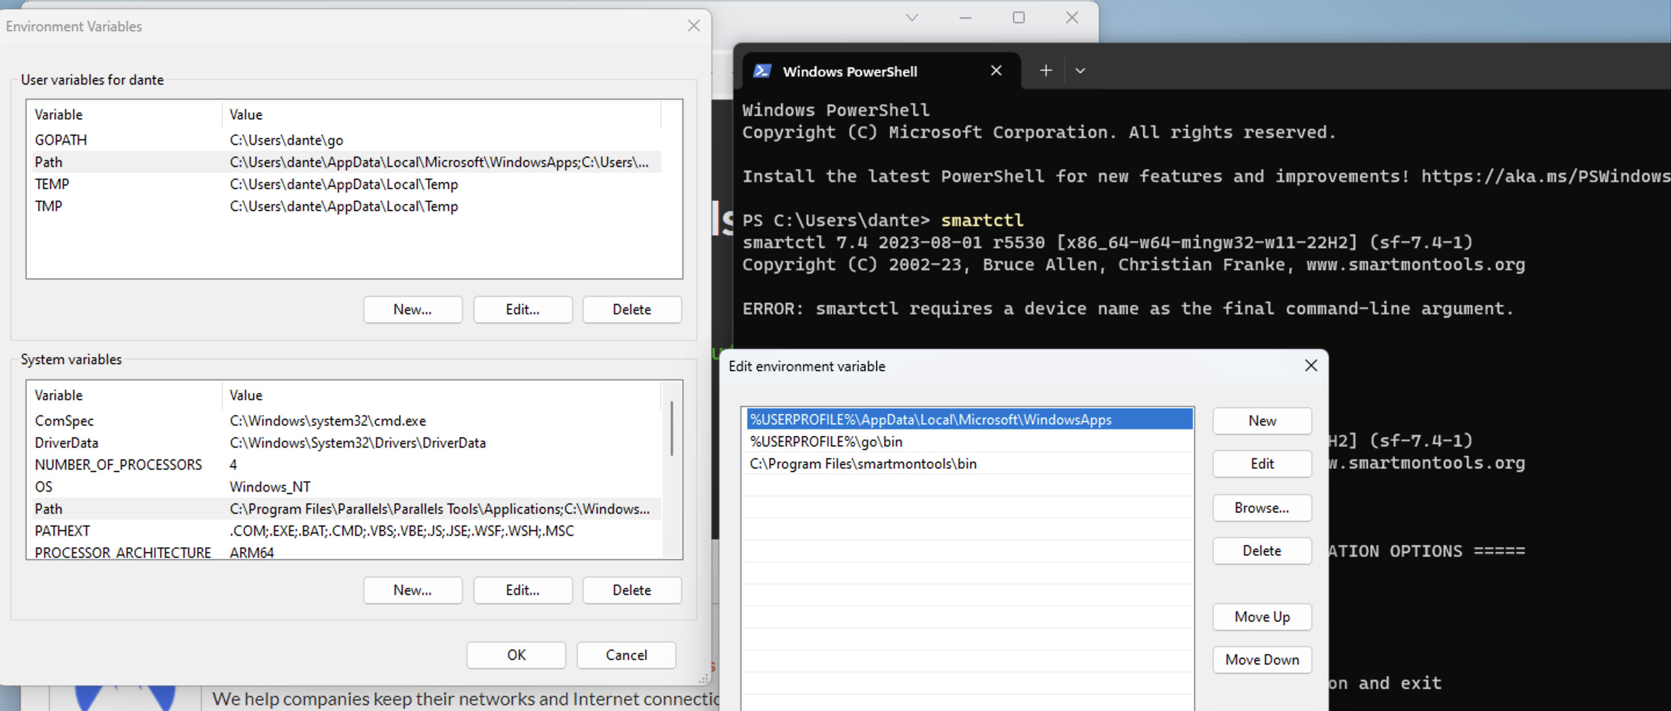Click New under System variables
This screenshot has height=711, width=1671.
point(413,590)
